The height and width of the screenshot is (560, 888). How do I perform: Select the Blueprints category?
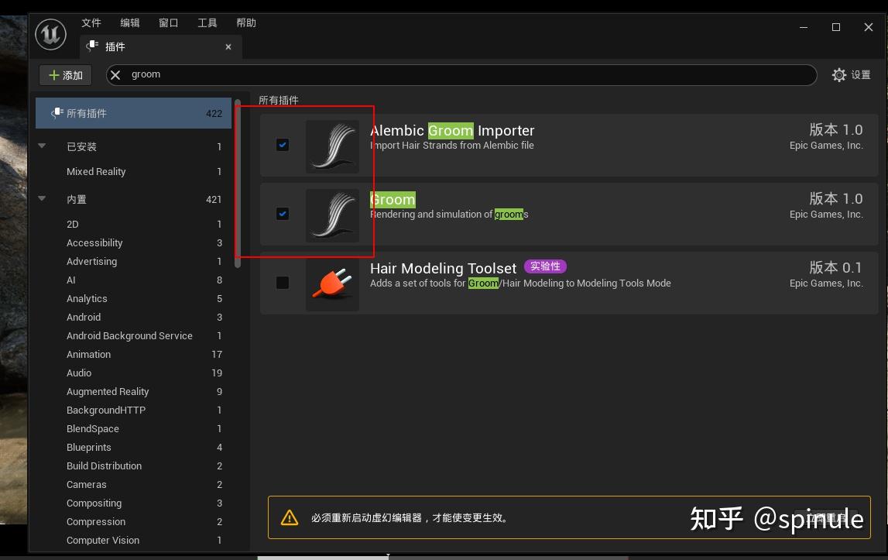pos(134,447)
